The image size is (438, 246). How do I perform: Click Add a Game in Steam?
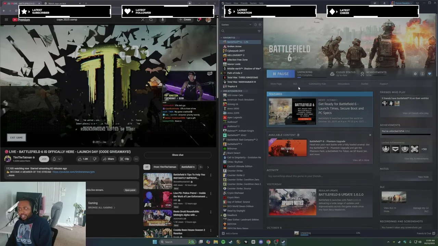coord(230,233)
